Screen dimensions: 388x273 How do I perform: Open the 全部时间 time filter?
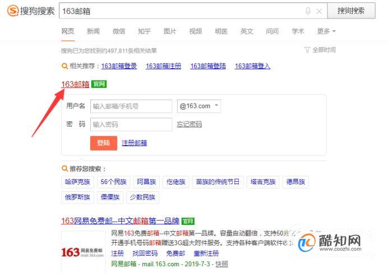(x=320, y=50)
